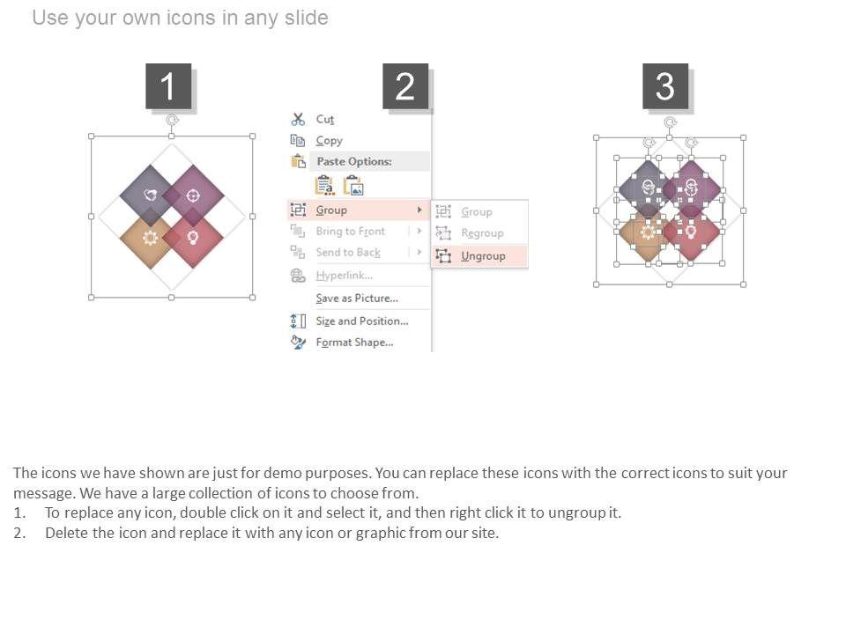Expand the Bring to Front submenu arrow
Image resolution: width=846 pixels, height=634 pixels.
(419, 231)
